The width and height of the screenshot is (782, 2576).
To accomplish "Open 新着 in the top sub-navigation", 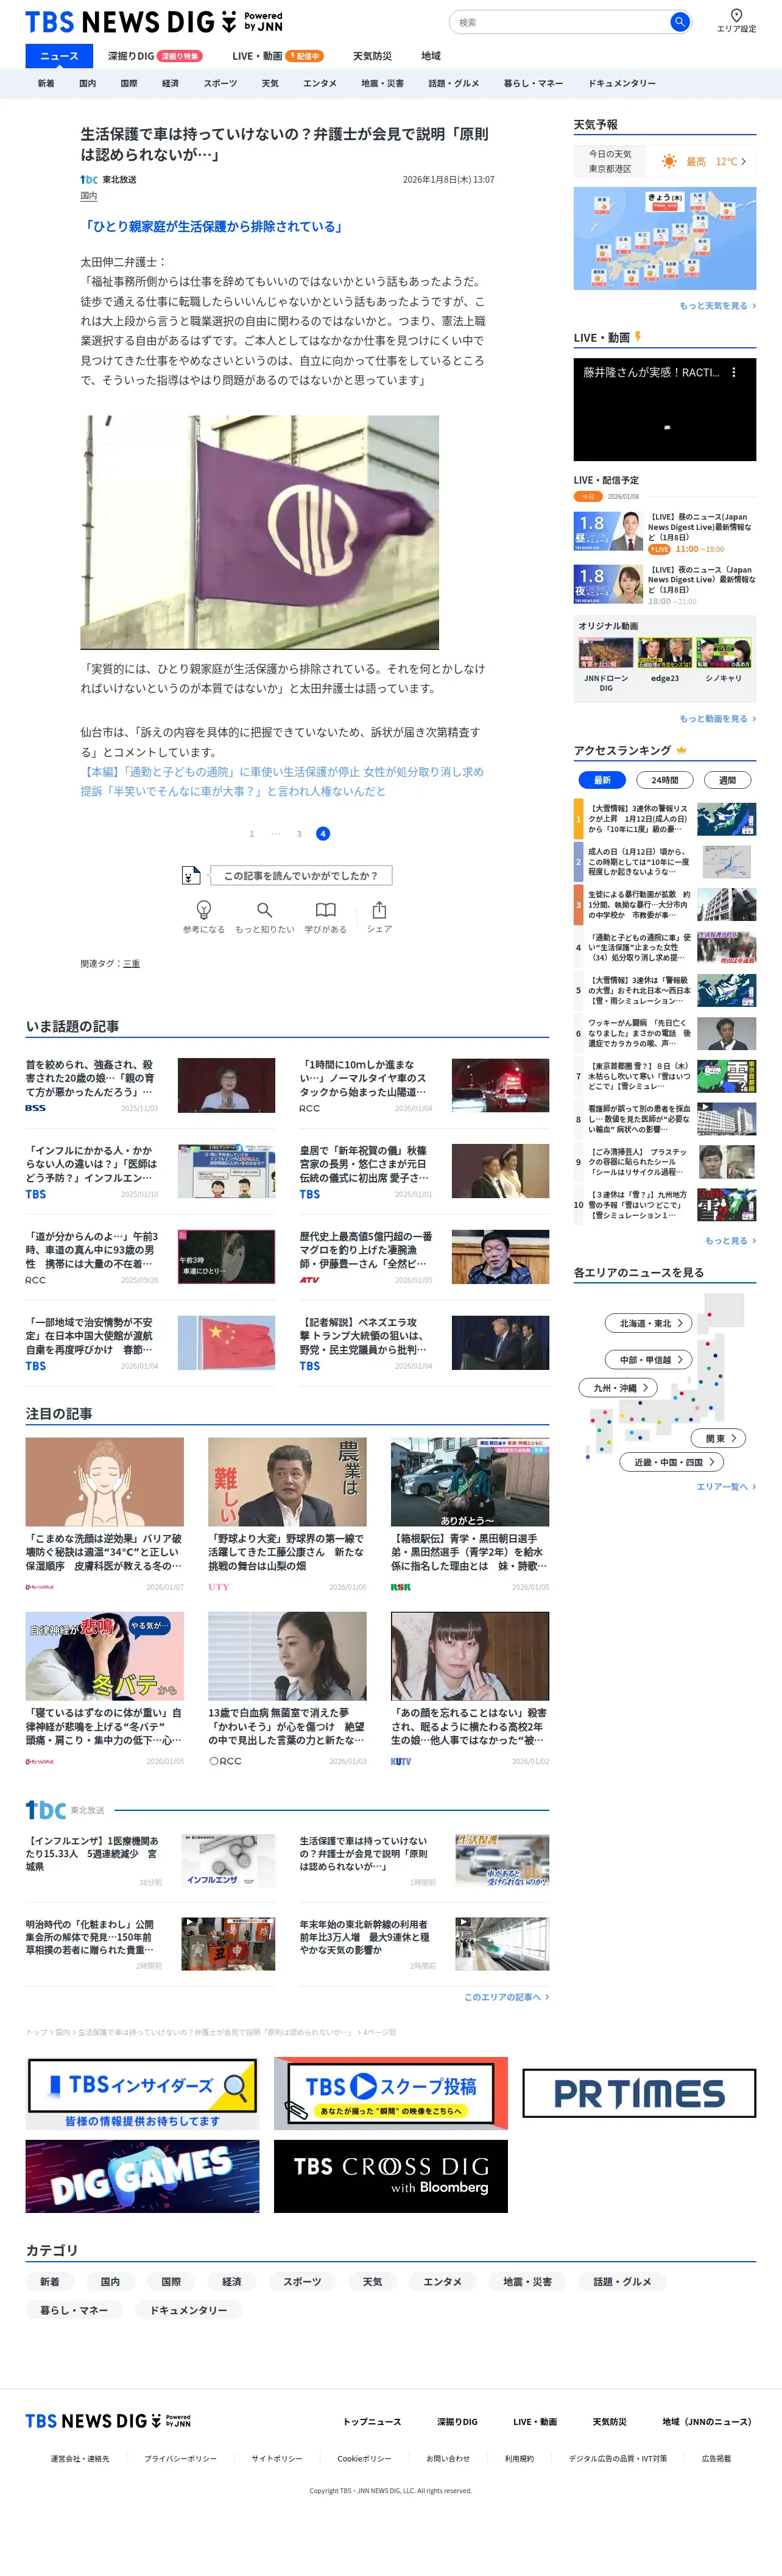I will click(x=46, y=83).
